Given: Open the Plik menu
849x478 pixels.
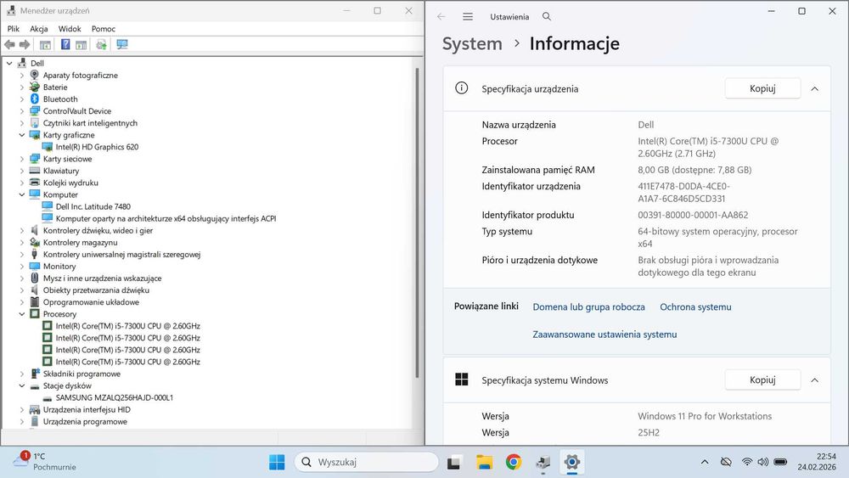Looking at the screenshot, I should [14, 29].
